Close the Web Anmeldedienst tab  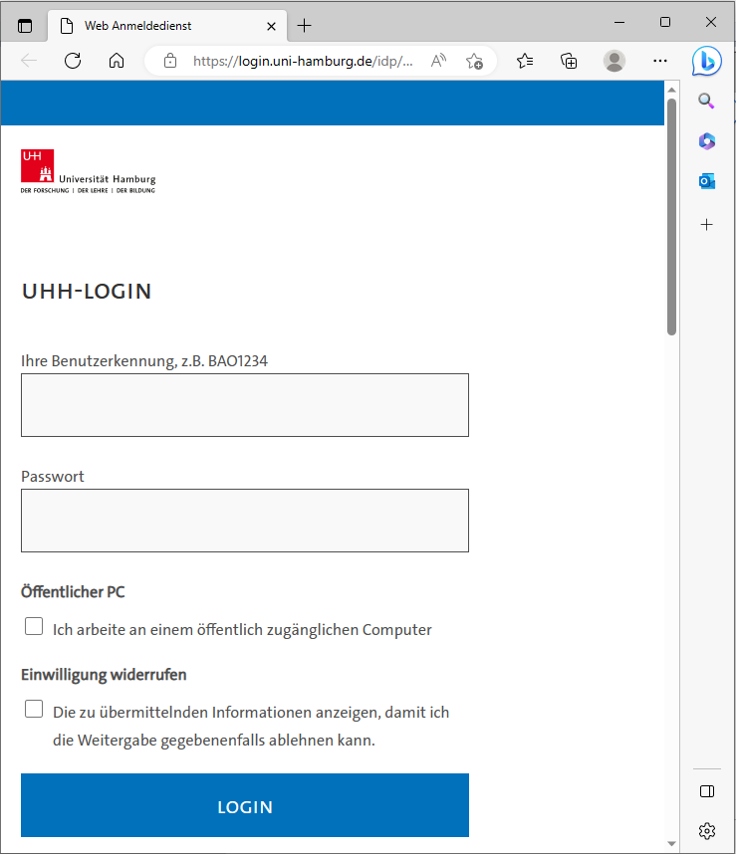271,26
